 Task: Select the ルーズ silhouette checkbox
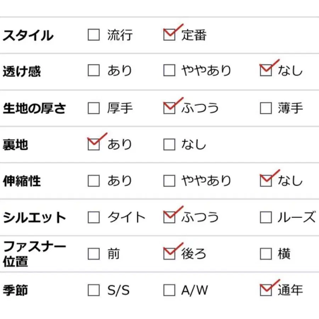[x=265, y=217]
